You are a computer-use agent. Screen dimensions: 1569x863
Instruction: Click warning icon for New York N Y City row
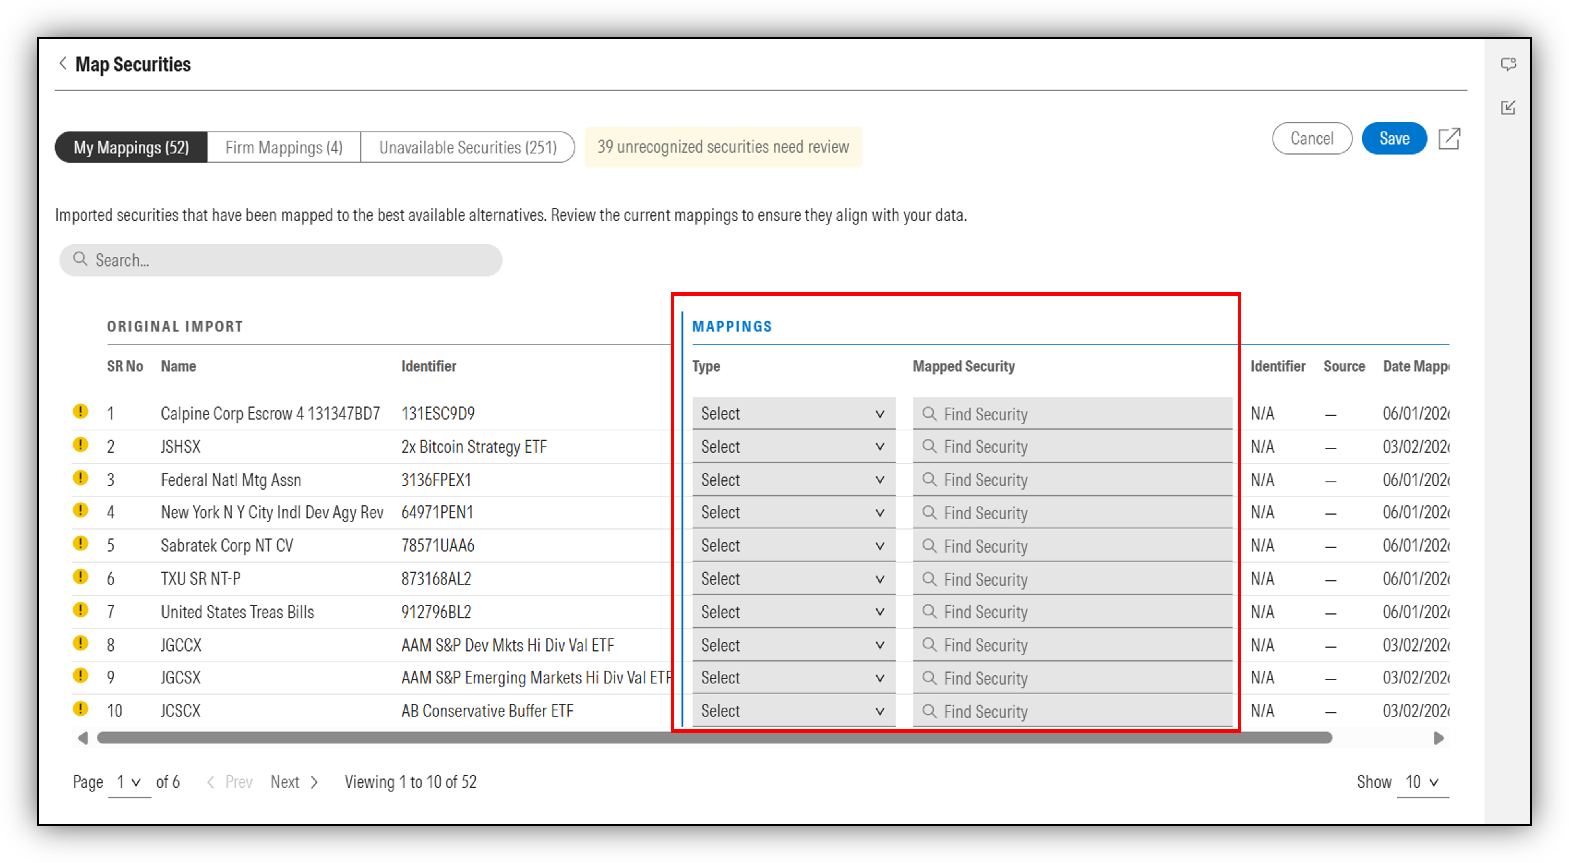tap(81, 510)
